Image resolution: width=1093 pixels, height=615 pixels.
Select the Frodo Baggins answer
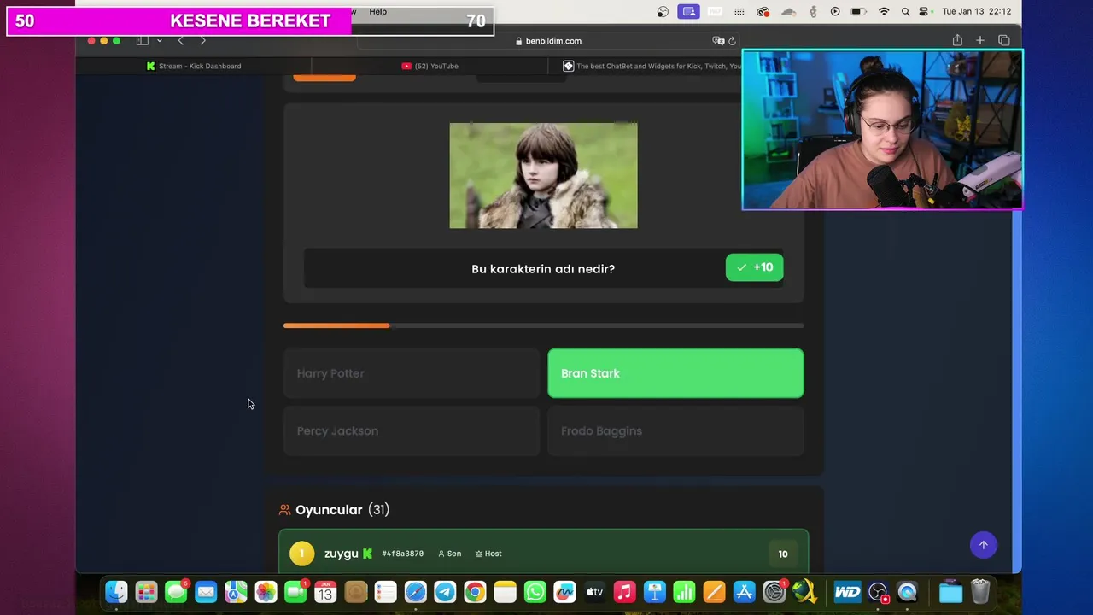click(x=675, y=430)
